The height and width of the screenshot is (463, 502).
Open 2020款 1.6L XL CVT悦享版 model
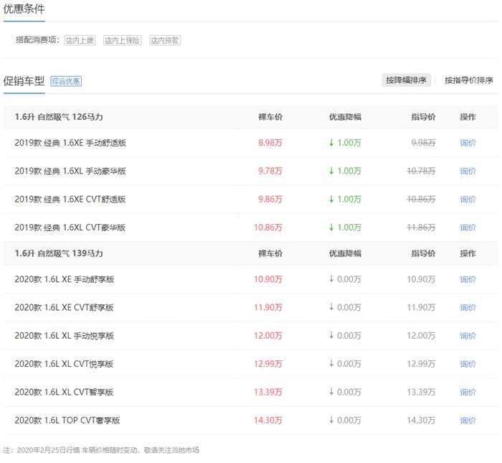[x=64, y=364]
